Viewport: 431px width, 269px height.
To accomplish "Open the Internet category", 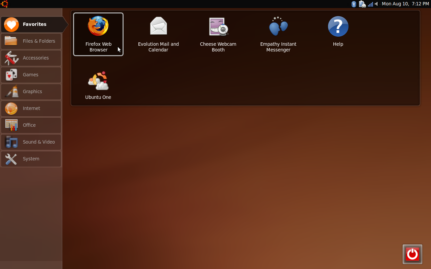I will [31, 108].
